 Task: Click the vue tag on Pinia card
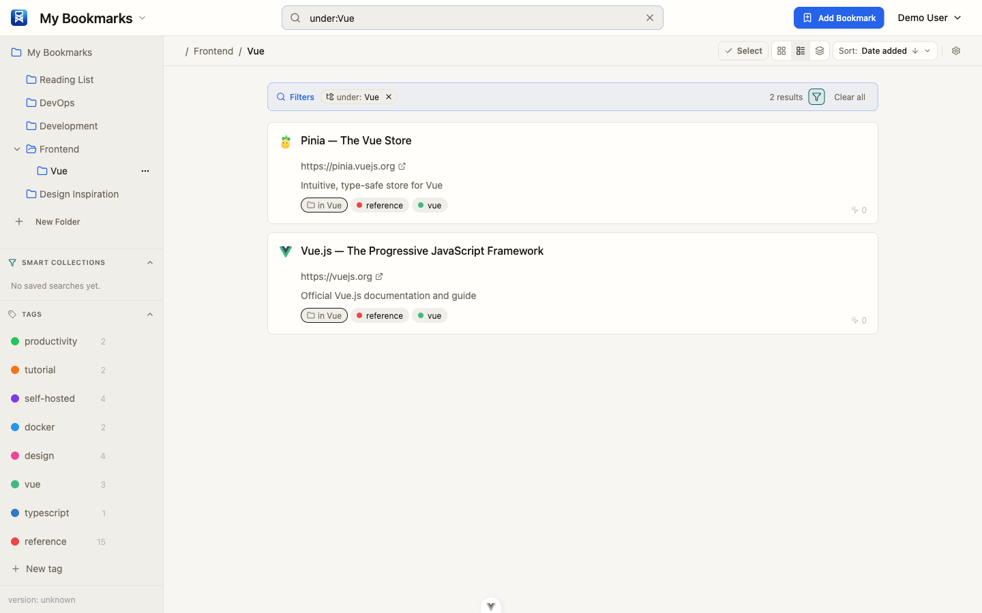[x=430, y=205]
